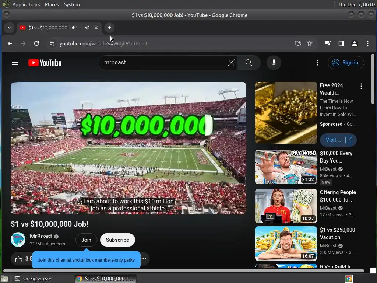Image resolution: width=377 pixels, height=283 pixels.
Task: Open the YouTube hamburger guide menu
Action: (15, 63)
